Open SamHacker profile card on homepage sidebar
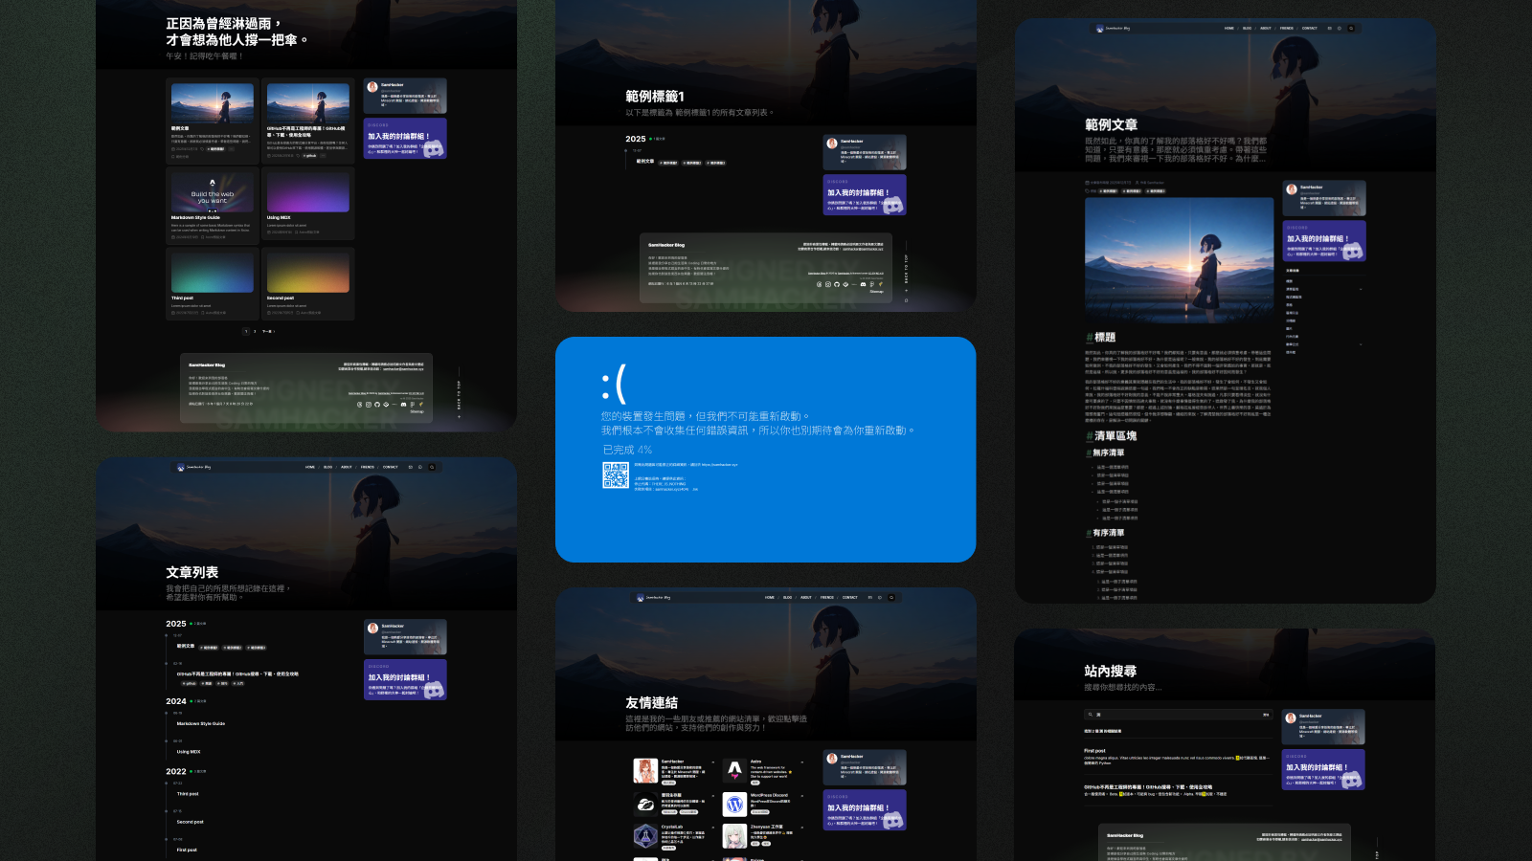The height and width of the screenshot is (861, 1532). (x=405, y=96)
